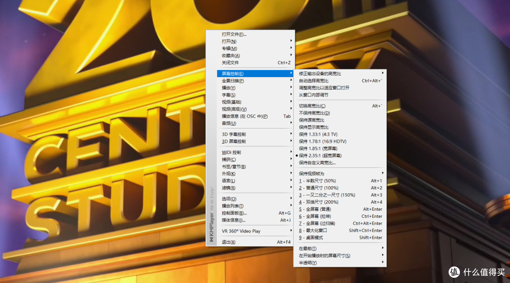Choose 从窗口内部调节 option
The width and height of the screenshot is (510, 283).
click(x=340, y=95)
